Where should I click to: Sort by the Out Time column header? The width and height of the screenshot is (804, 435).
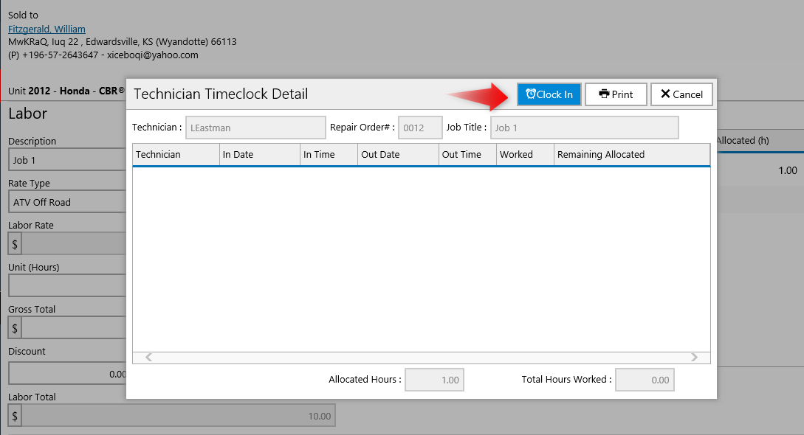click(x=467, y=155)
